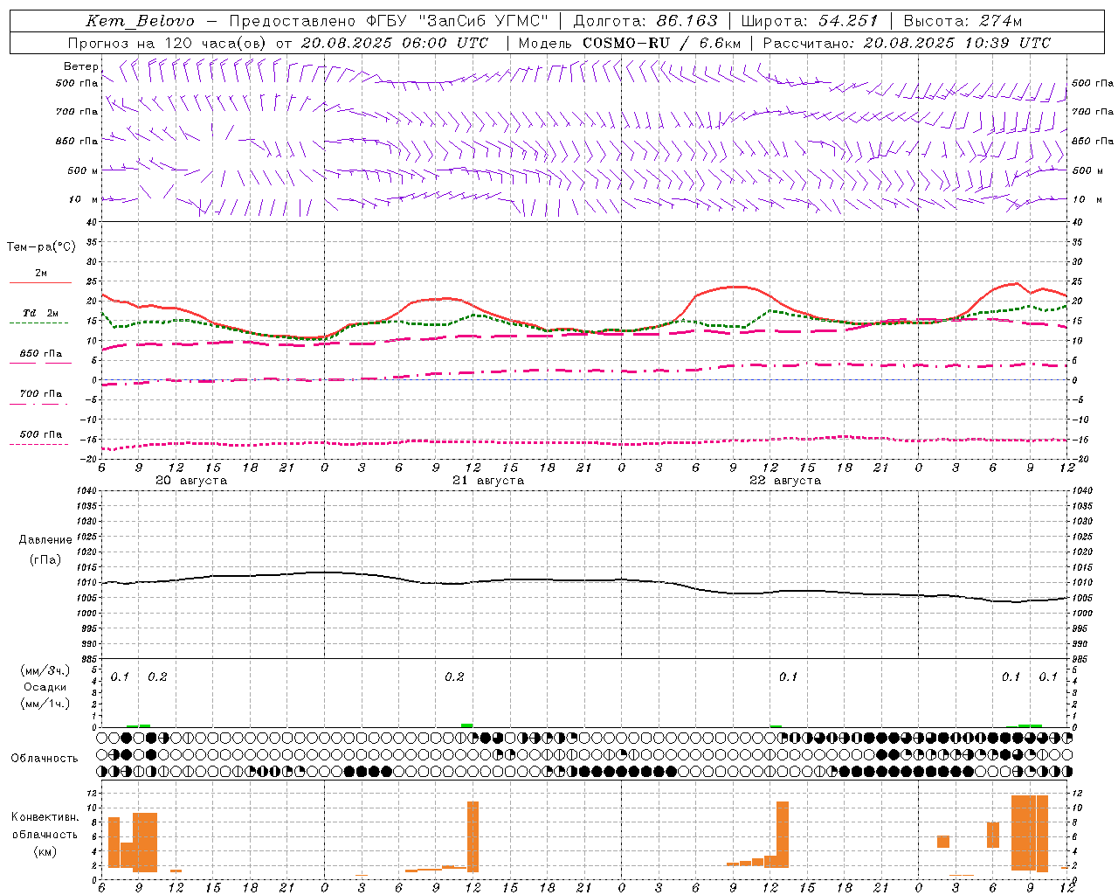Click the 0.1 precipitation value on 22 августа
This screenshot has height=895, width=1118.
pyautogui.click(x=789, y=677)
